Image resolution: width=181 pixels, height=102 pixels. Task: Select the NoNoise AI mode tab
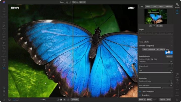tap(152, 49)
